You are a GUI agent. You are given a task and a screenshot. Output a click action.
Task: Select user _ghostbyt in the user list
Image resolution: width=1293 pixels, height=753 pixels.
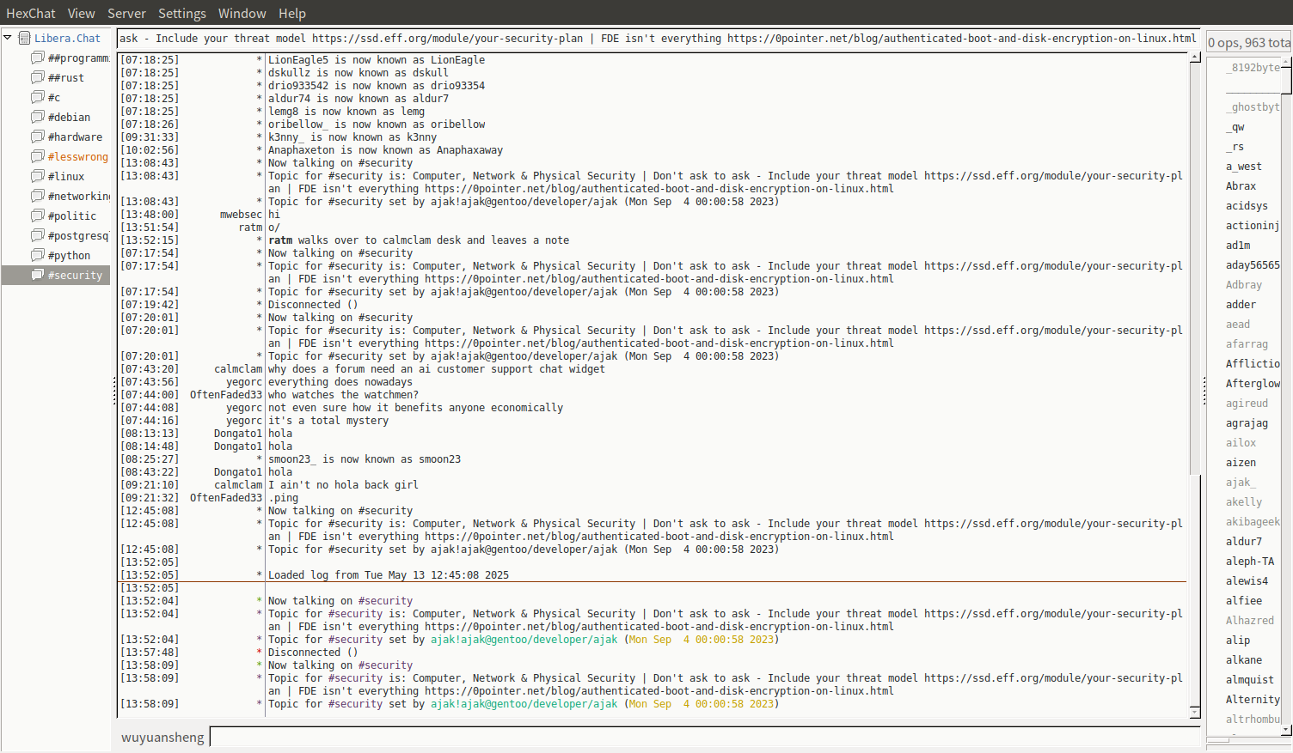pyautogui.click(x=1253, y=107)
